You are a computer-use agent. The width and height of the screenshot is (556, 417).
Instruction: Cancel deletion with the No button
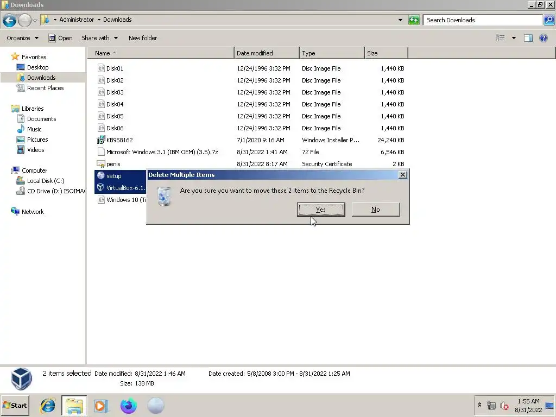[376, 210]
